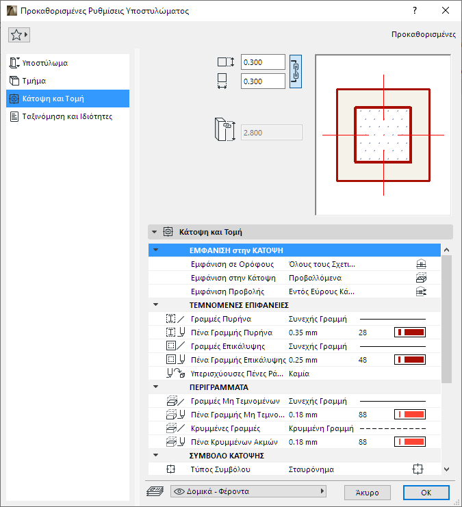The image size is (462, 507).
Task: Open the Favorites star button
Action: [x=19, y=35]
